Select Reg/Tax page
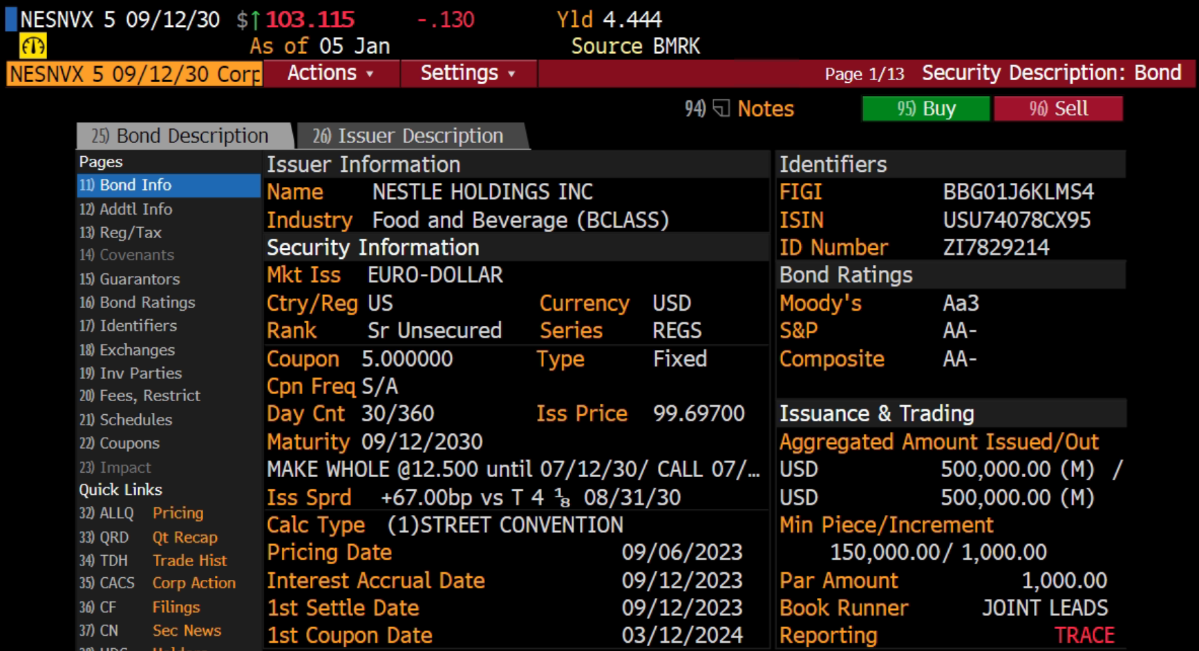1199x651 pixels. 120,232
